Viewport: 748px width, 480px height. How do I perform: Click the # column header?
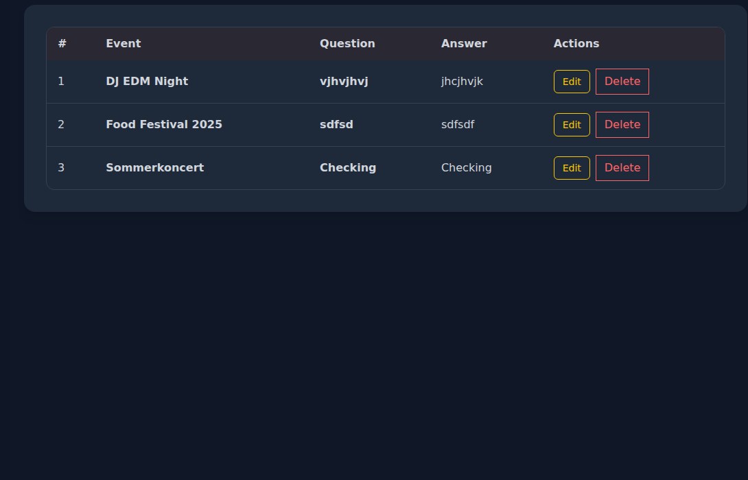tap(62, 43)
